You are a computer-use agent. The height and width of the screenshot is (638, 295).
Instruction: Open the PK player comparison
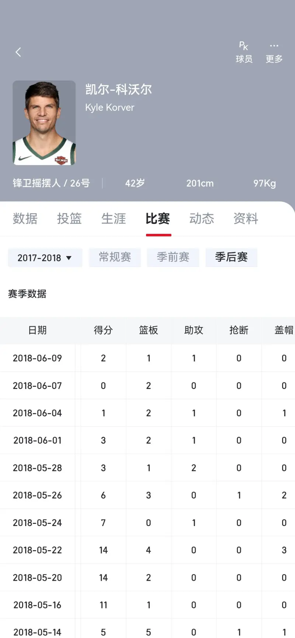(244, 52)
